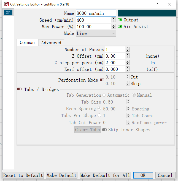Toggle the Air Assist switch
178x181 pixels.
point(120,27)
